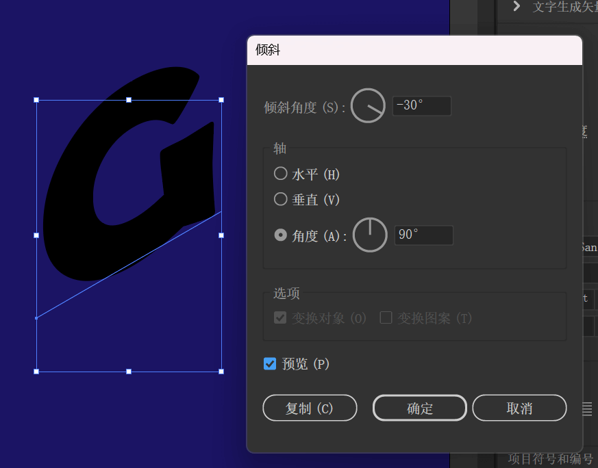Confirm the shear with 确定 button
The height and width of the screenshot is (468, 598).
(419, 408)
